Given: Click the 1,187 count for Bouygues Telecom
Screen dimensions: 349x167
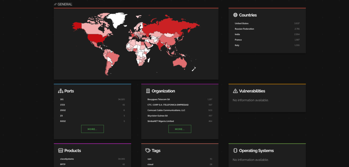Looking at the screenshot, I should click(210, 99).
